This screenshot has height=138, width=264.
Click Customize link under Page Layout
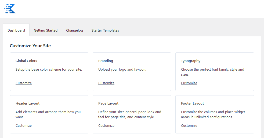(106, 126)
